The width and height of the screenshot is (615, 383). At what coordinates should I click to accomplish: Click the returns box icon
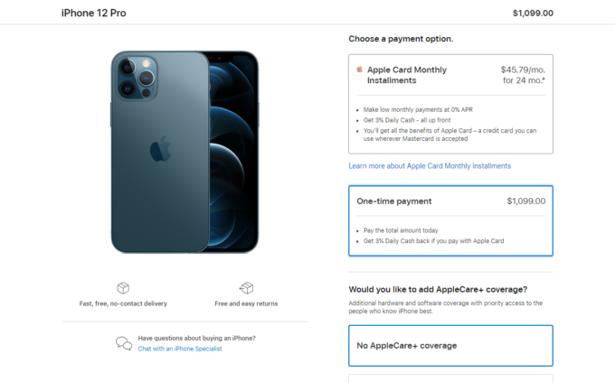pos(246,288)
